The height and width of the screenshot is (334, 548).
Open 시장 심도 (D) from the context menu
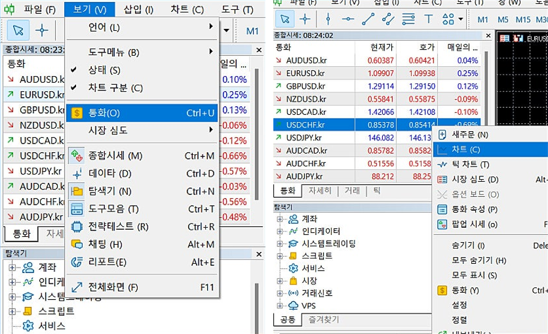490,179
